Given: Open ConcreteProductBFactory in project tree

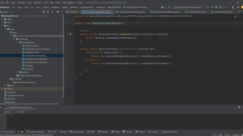Looking at the screenshot, I should (36, 62).
